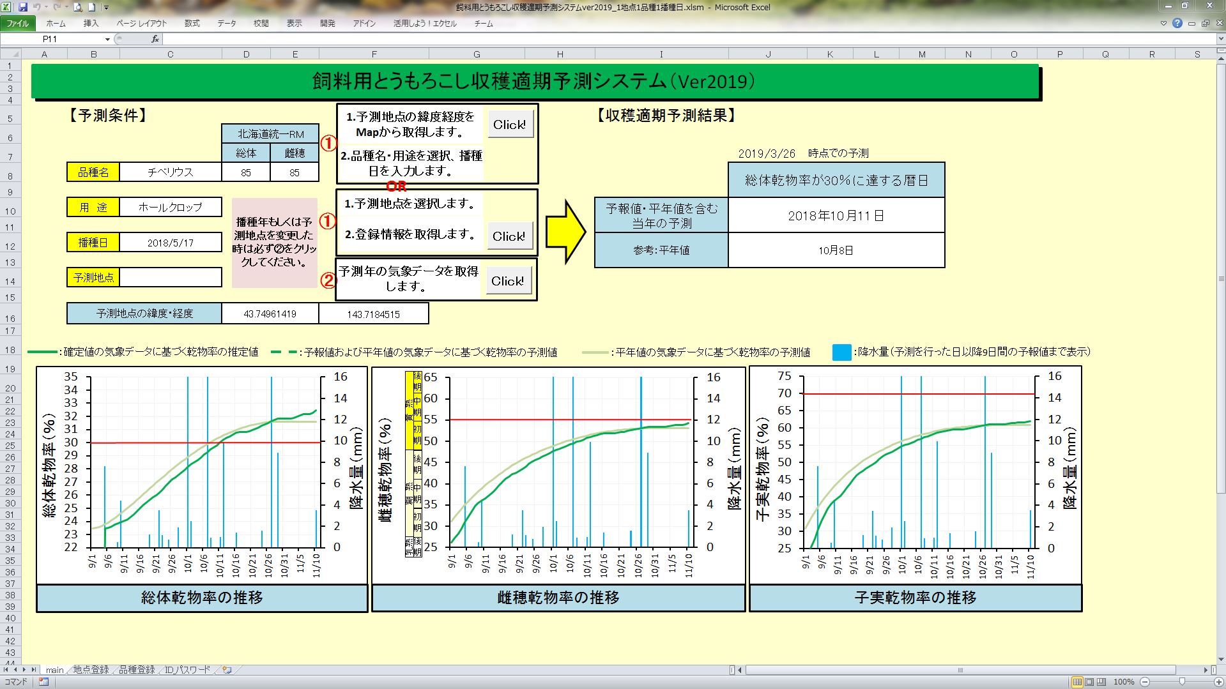
Task: Click the Undo arrow icon
Action: pos(38,7)
